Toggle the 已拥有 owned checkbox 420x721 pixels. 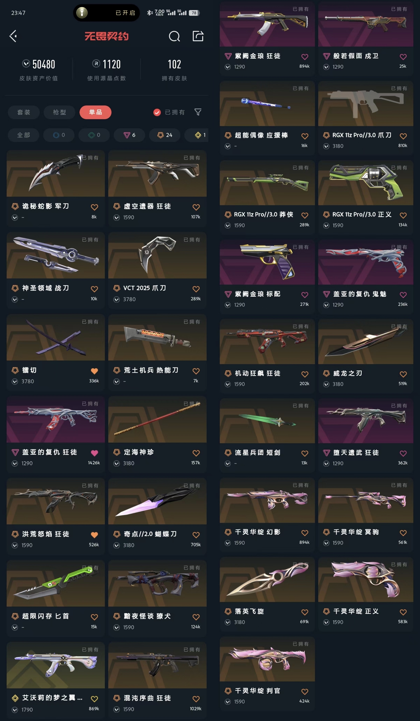click(x=157, y=112)
